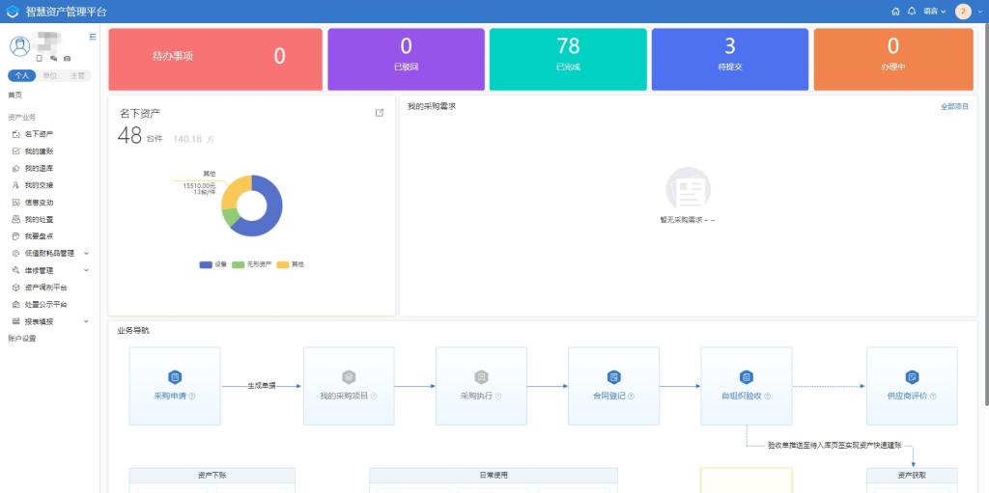Click the 供应商评价 step icon
989x493 pixels.
pyautogui.click(x=912, y=376)
